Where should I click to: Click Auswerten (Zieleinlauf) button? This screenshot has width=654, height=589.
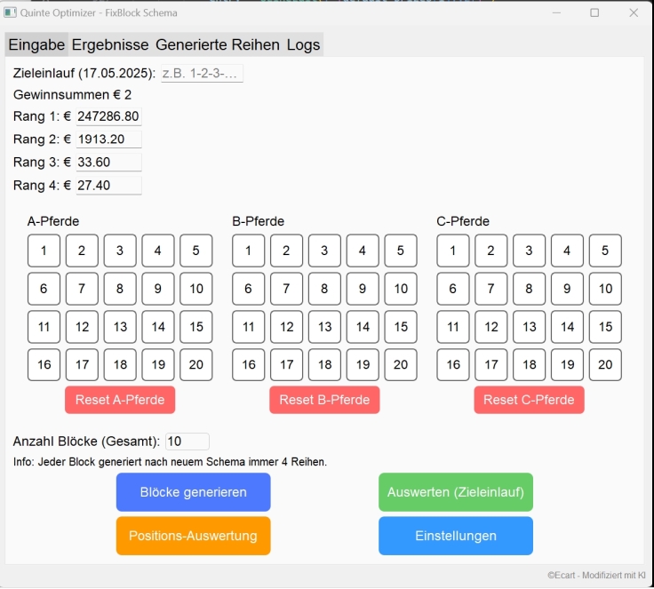tap(456, 492)
